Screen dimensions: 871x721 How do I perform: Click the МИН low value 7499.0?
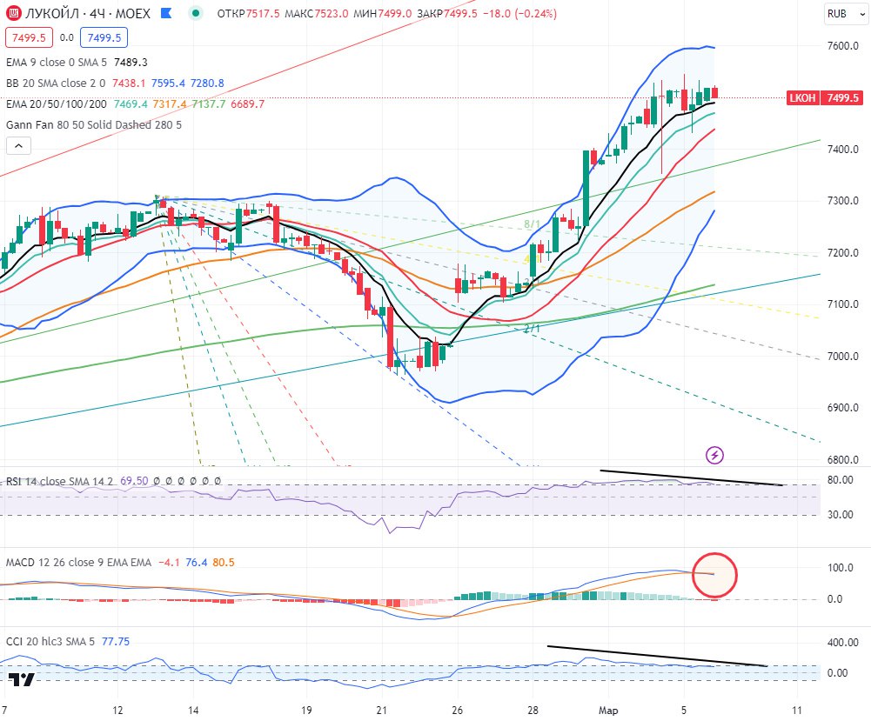pyautogui.click(x=395, y=13)
